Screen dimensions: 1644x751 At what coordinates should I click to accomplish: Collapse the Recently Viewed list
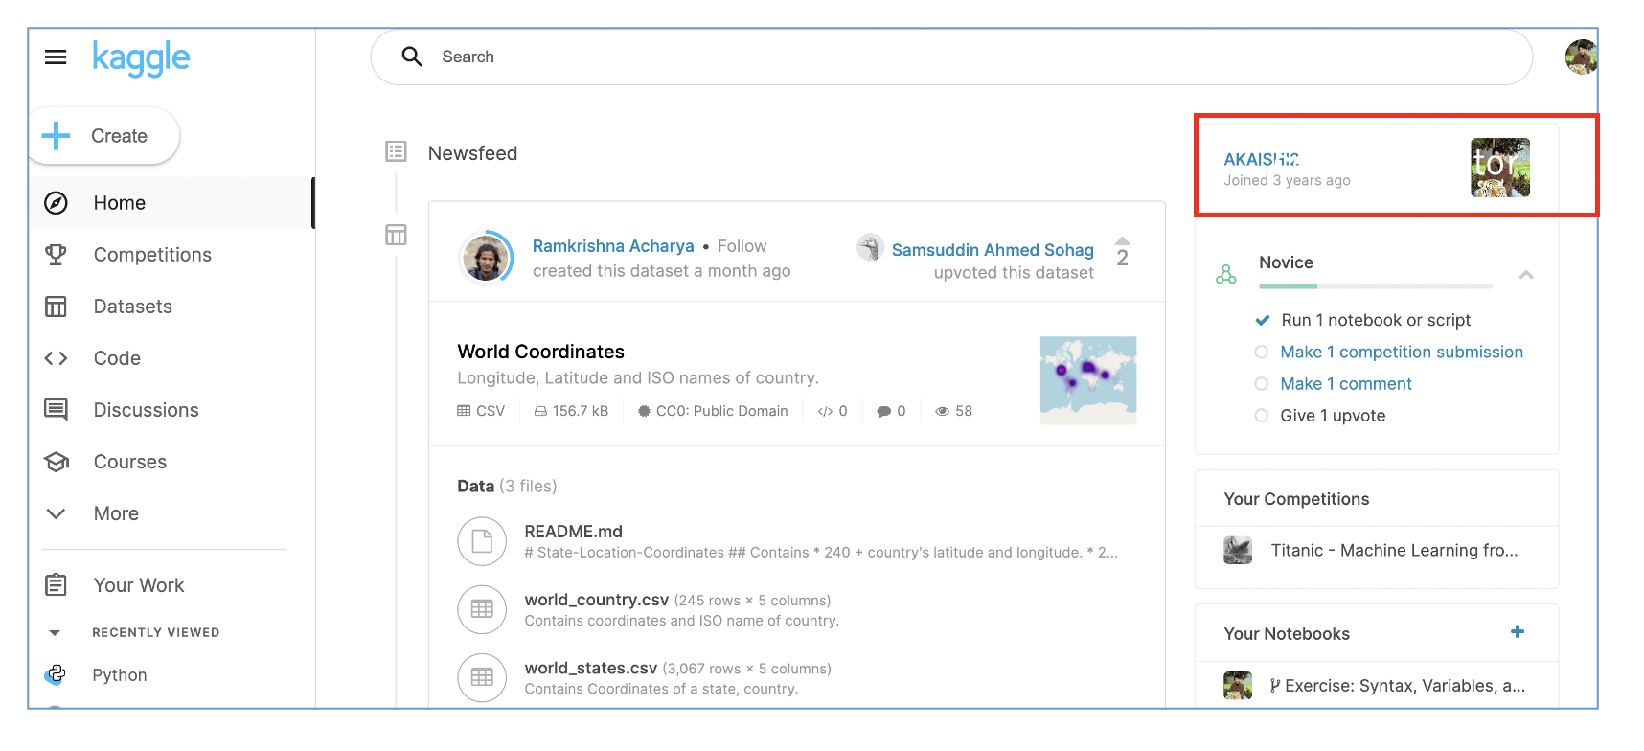(55, 633)
